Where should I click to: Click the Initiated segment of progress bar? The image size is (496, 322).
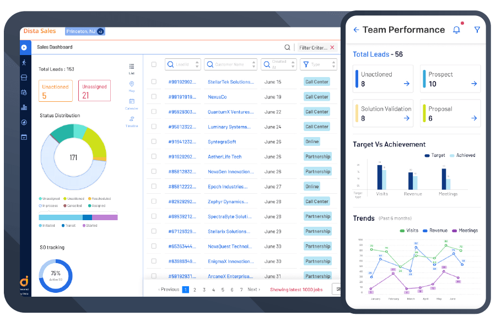(61, 217)
